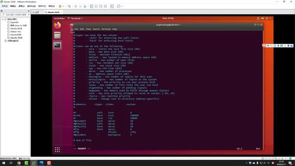Click the '# End of file' line

83,140
